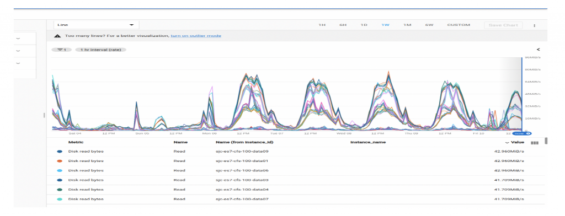
Task: Open the Line chart type dropdown
Action: point(96,25)
